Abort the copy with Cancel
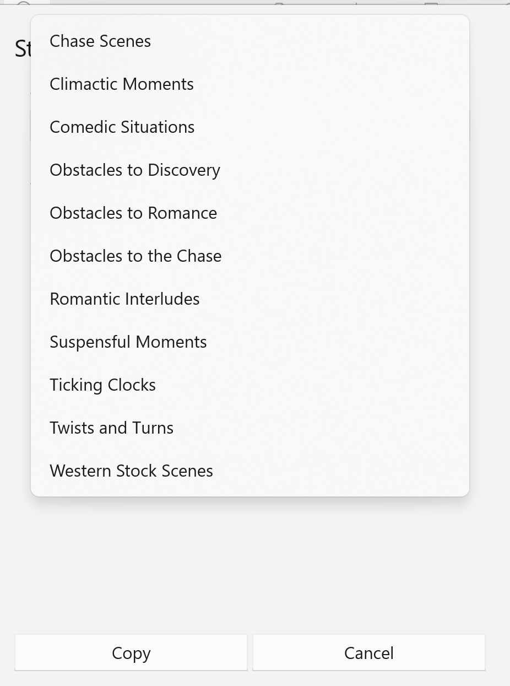 coord(368,653)
